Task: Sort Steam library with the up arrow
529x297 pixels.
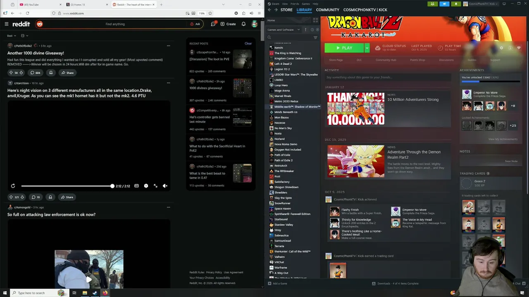Action: pyautogui.click(x=305, y=30)
